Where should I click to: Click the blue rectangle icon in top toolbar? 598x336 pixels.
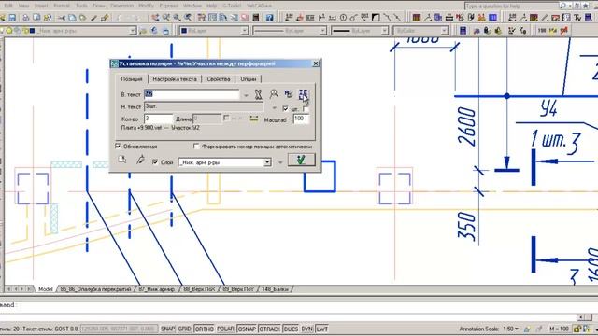coord(492,18)
